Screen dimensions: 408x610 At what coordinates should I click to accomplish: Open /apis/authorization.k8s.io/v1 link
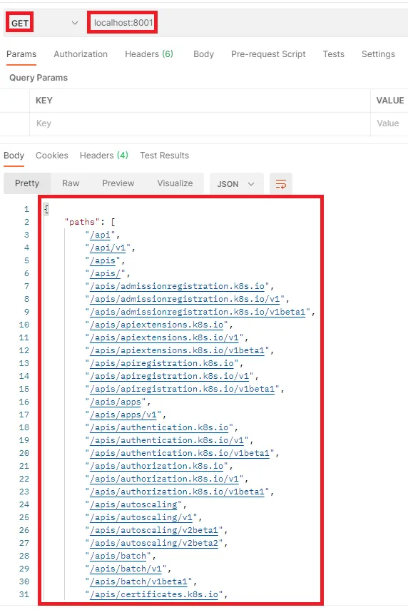click(x=164, y=479)
